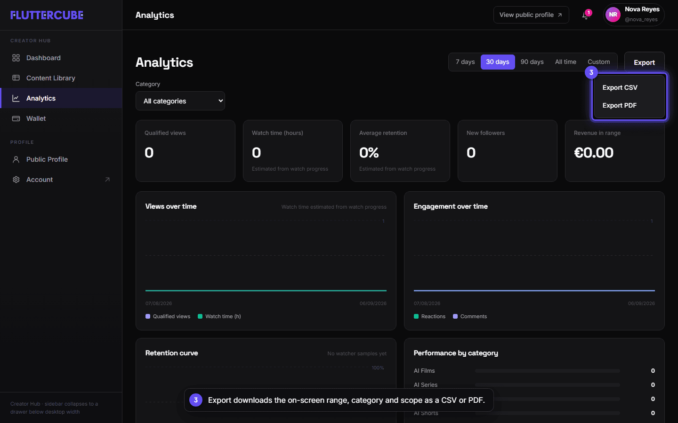
Task: Click the Qualified views stat card
Action: pyautogui.click(x=186, y=151)
